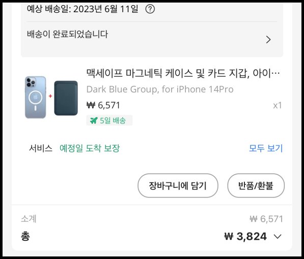Select the Dark Blue Group iPhone 14Pro variant text

click(x=160, y=89)
